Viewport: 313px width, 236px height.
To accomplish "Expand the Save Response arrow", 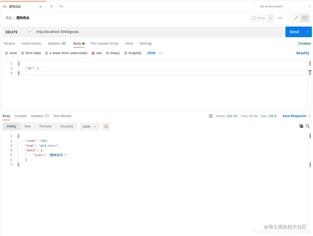I will [x=309, y=116].
